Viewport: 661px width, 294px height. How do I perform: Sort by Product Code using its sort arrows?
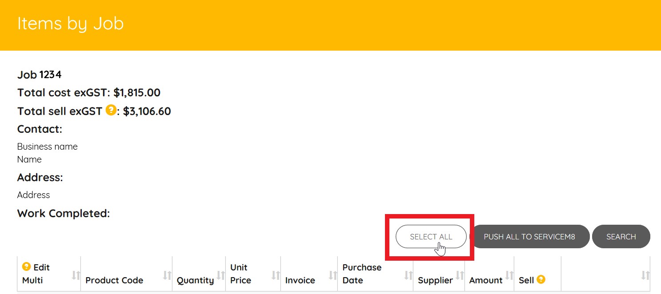pos(167,275)
